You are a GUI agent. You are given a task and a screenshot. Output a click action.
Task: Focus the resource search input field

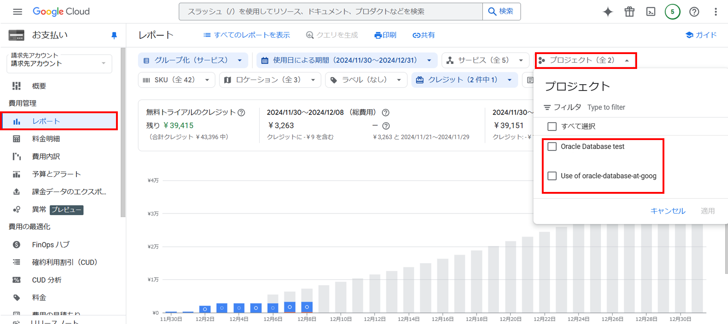point(331,11)
